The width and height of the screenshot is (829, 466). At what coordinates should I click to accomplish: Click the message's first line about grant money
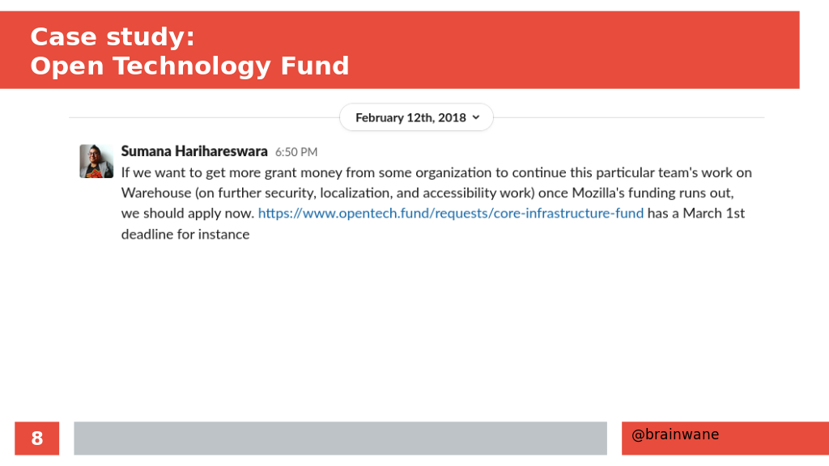click(x=436, y=173)
